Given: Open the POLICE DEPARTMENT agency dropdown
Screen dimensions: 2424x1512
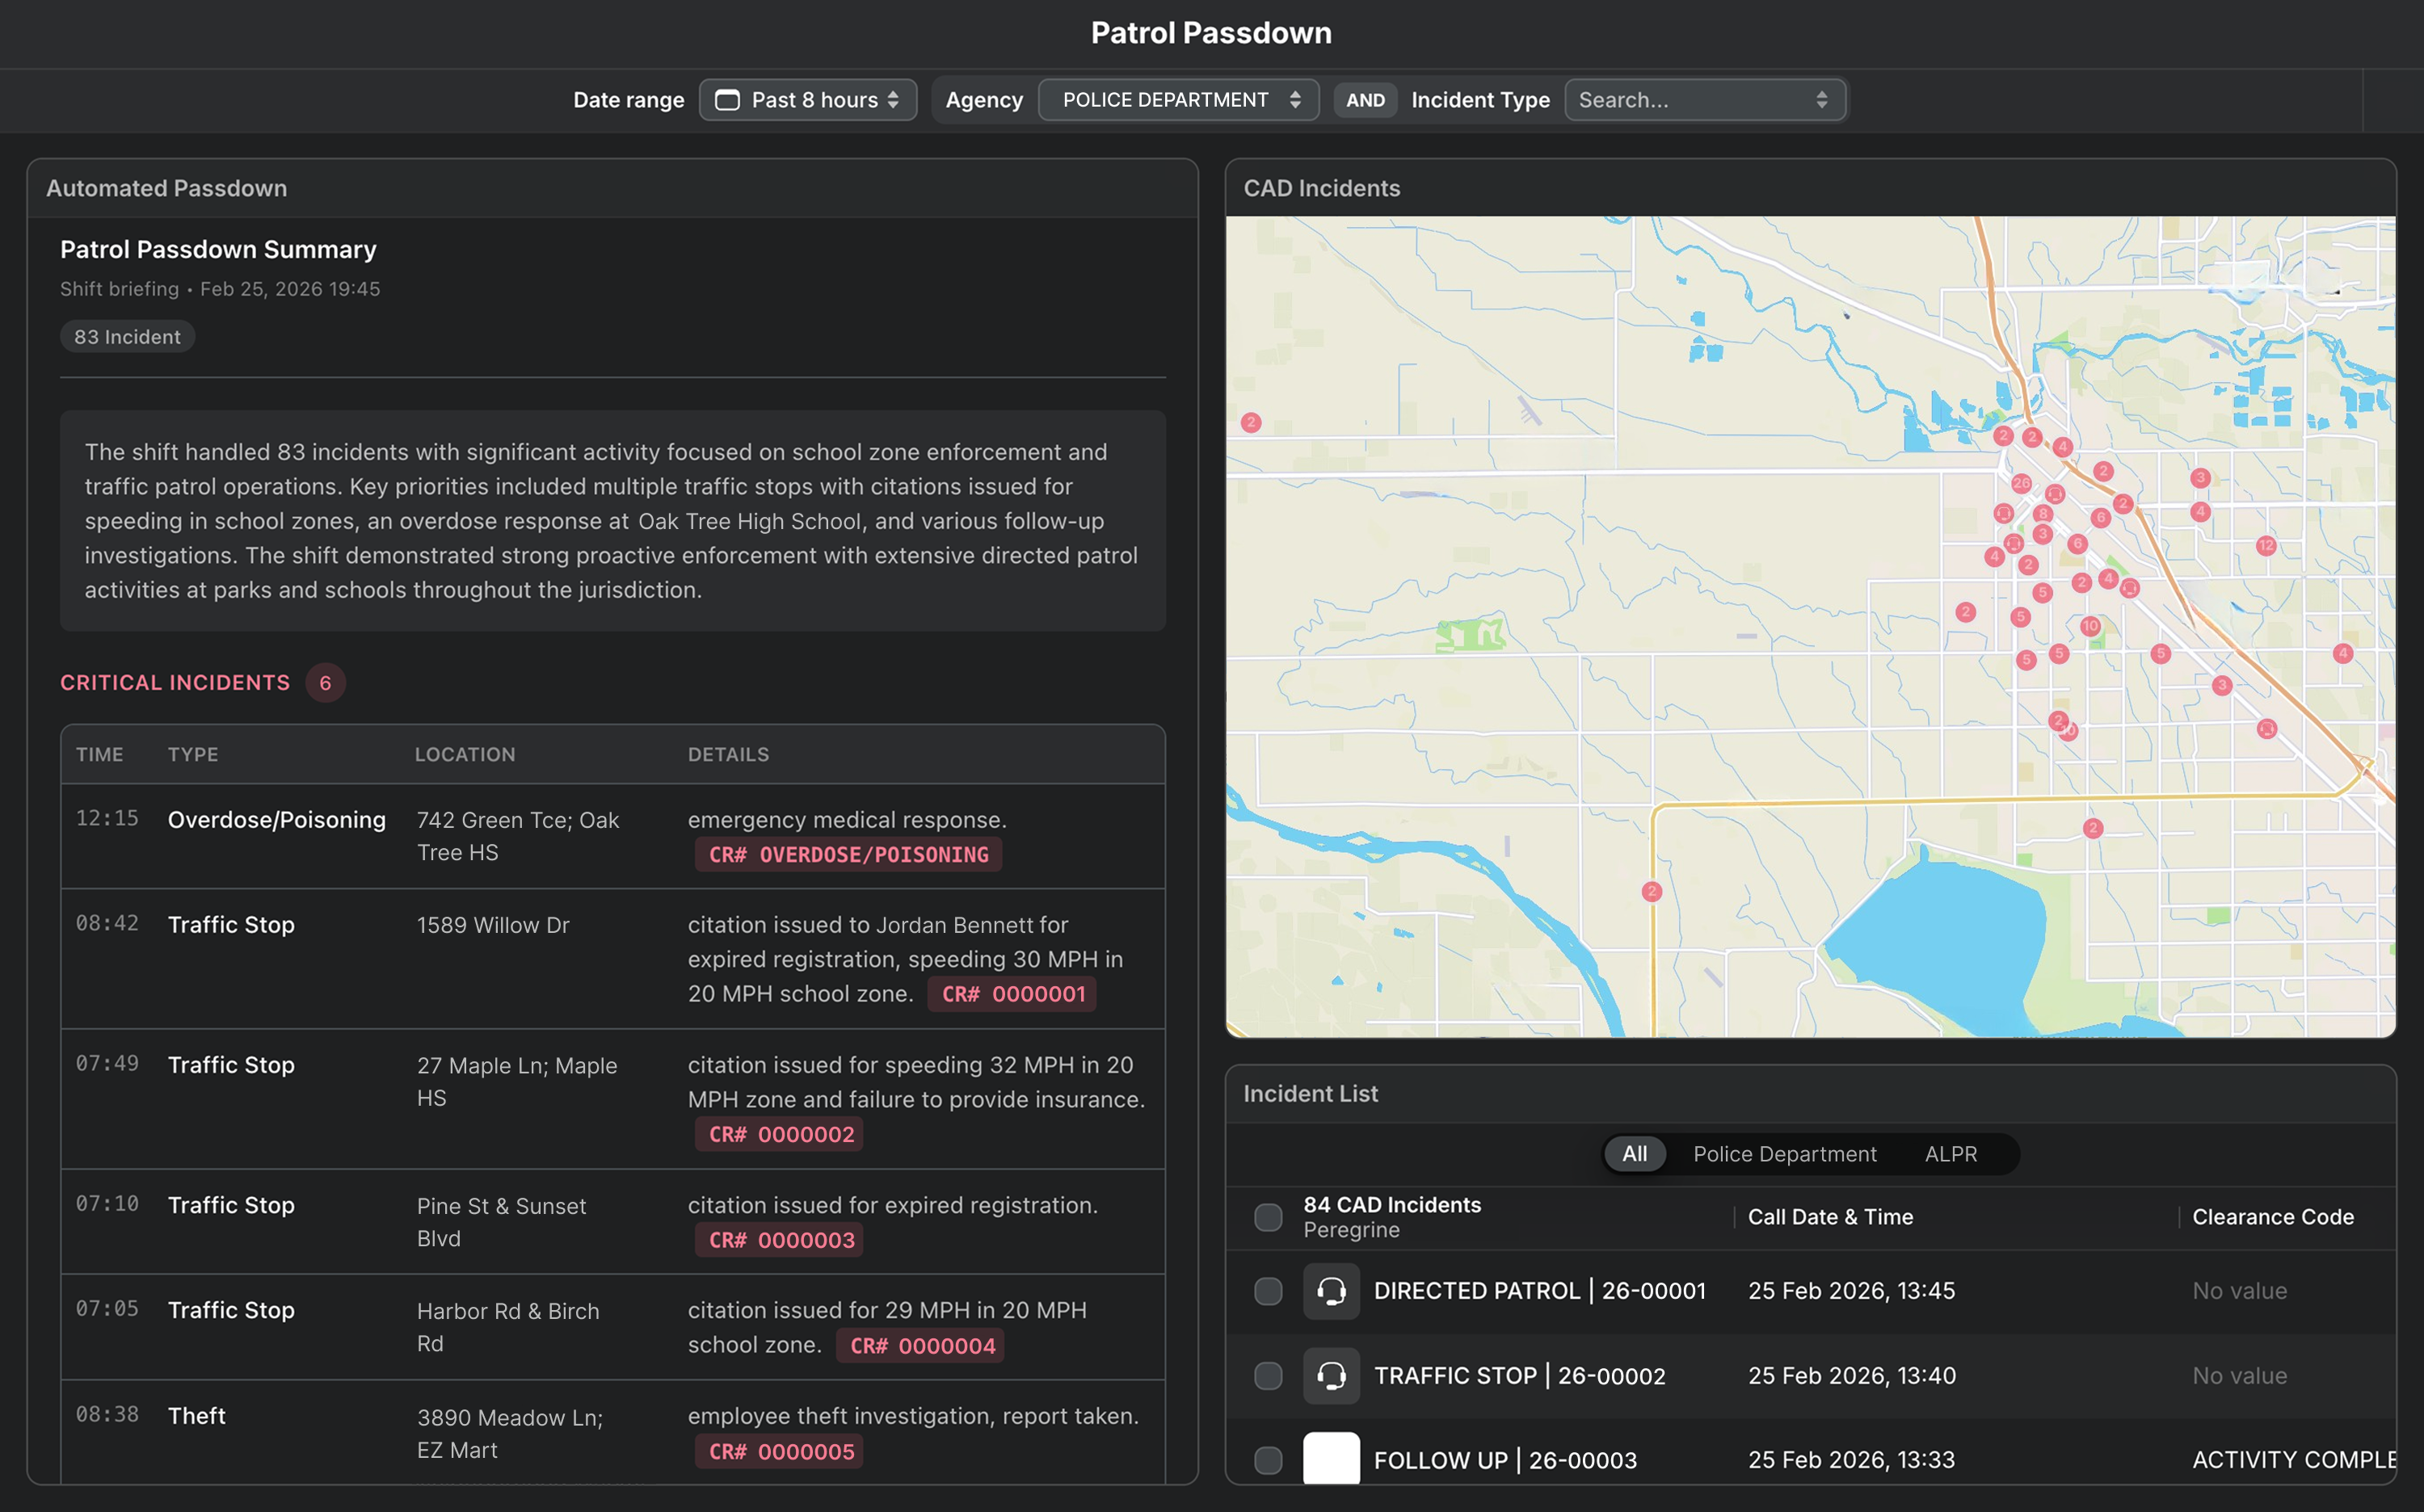Looking at the screenshot, I should pyautogui.click(x=1179, y=100).
